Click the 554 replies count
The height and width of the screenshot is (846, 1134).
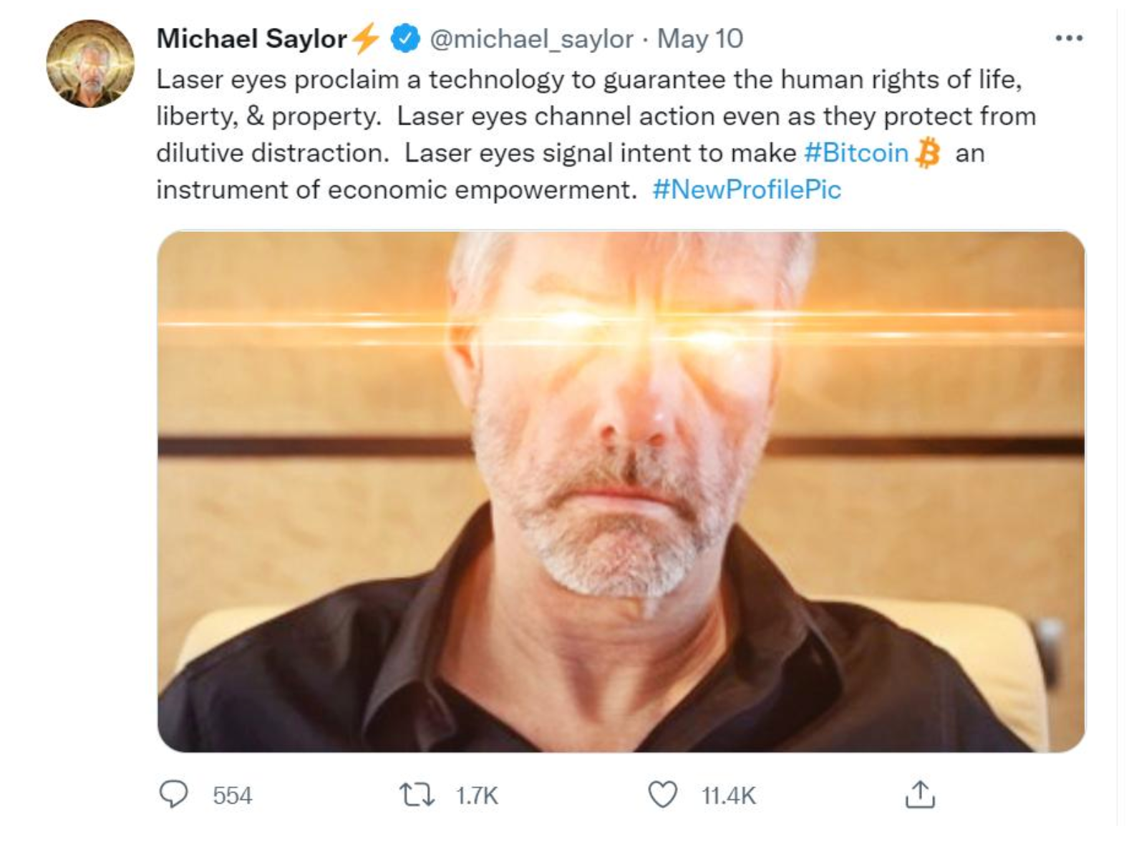233,796
